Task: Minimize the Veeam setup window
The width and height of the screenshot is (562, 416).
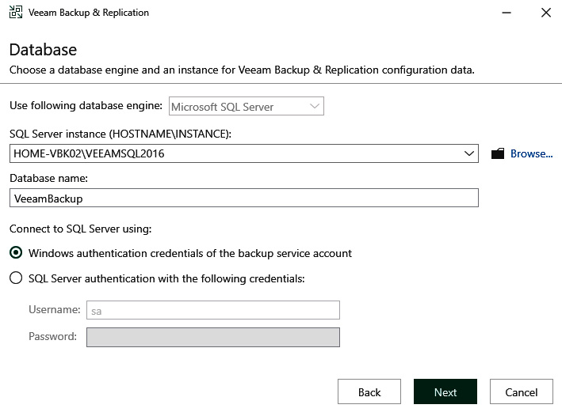Action: click(x=507, y=13)
